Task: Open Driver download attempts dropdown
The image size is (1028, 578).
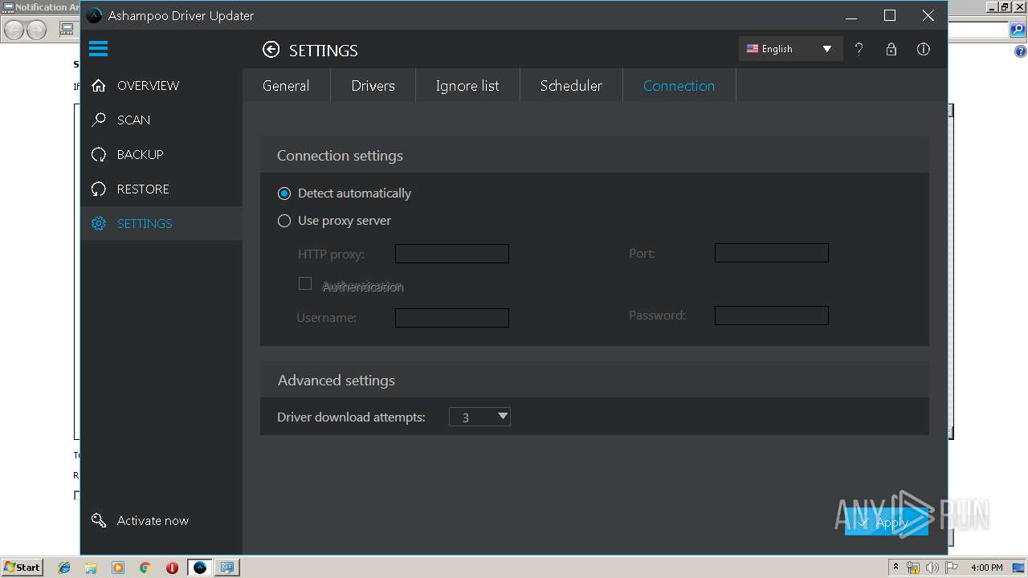Action: (x=479, y=417)
